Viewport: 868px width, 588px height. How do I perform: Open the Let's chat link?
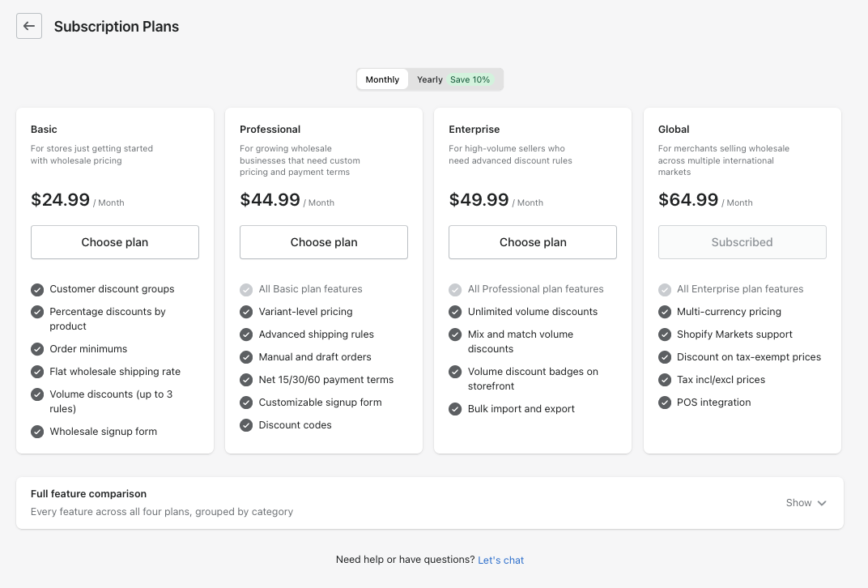coord(500,560)
